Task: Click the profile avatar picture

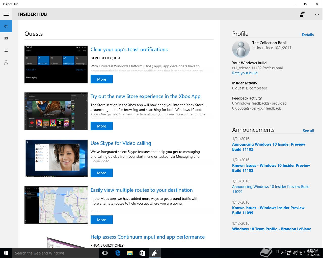Action: 241,49
